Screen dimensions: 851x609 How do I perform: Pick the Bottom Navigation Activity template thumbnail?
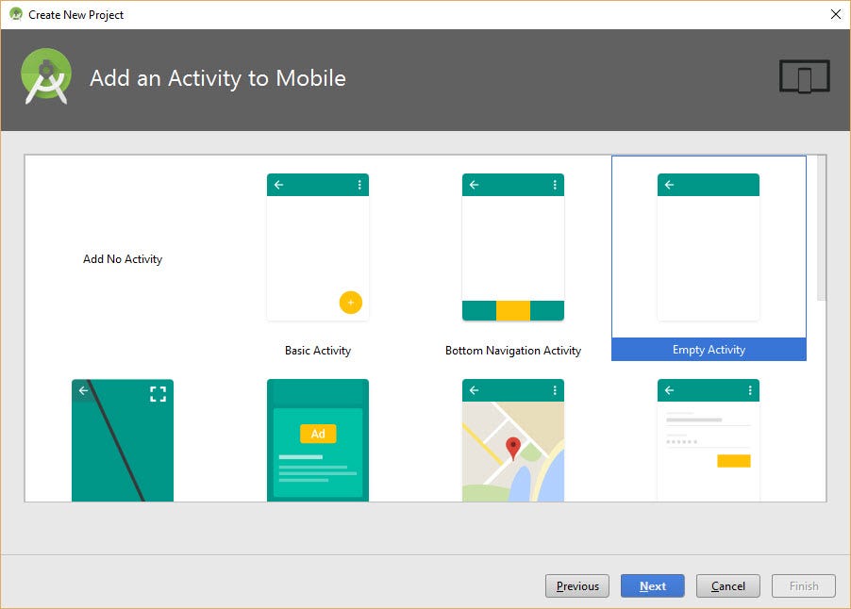[513, 247]
